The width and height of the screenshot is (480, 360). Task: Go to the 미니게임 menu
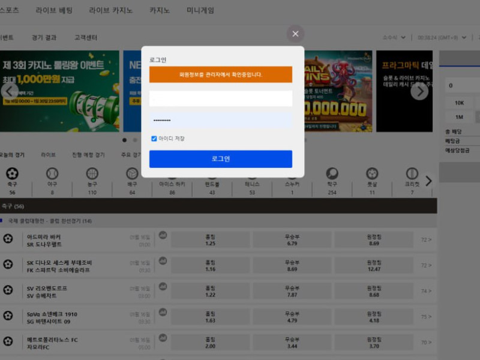coord(200,10)
